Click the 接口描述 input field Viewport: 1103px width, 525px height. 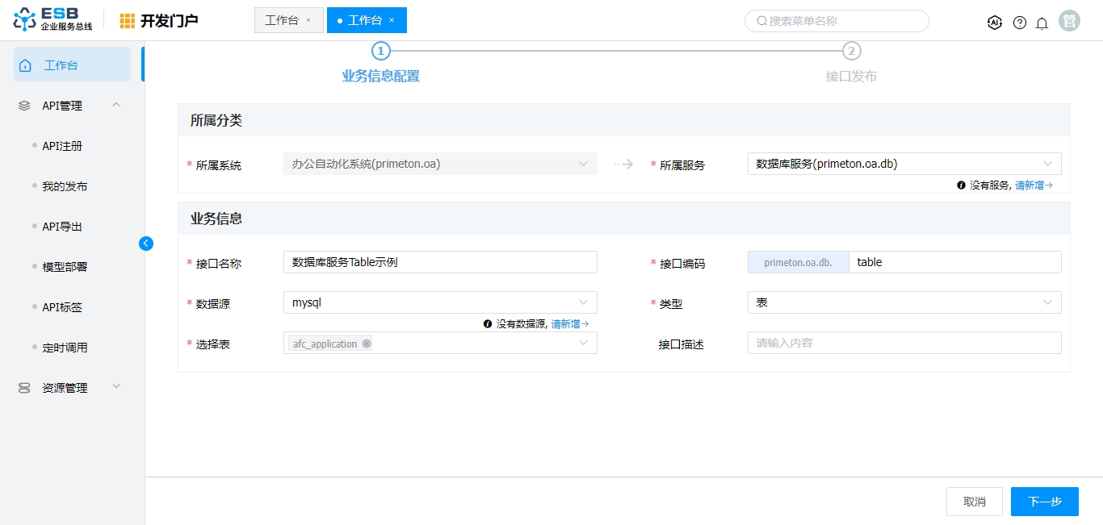pyautogui.click(x=904, y=343)
